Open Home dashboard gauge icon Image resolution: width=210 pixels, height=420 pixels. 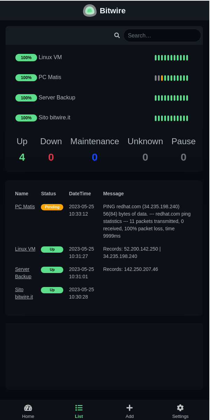pos(28,408)
